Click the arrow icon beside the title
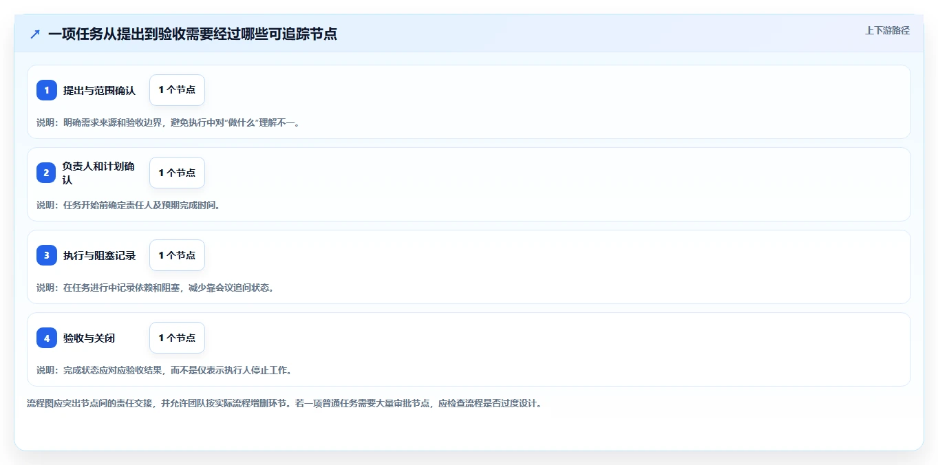This screenshot has width=938, height=465. (35, 34)
